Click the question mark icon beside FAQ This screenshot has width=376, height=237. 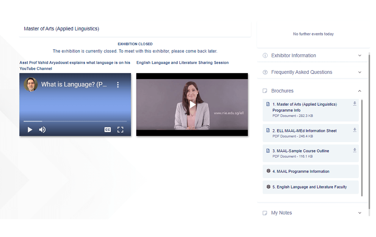tap(265, 72)
